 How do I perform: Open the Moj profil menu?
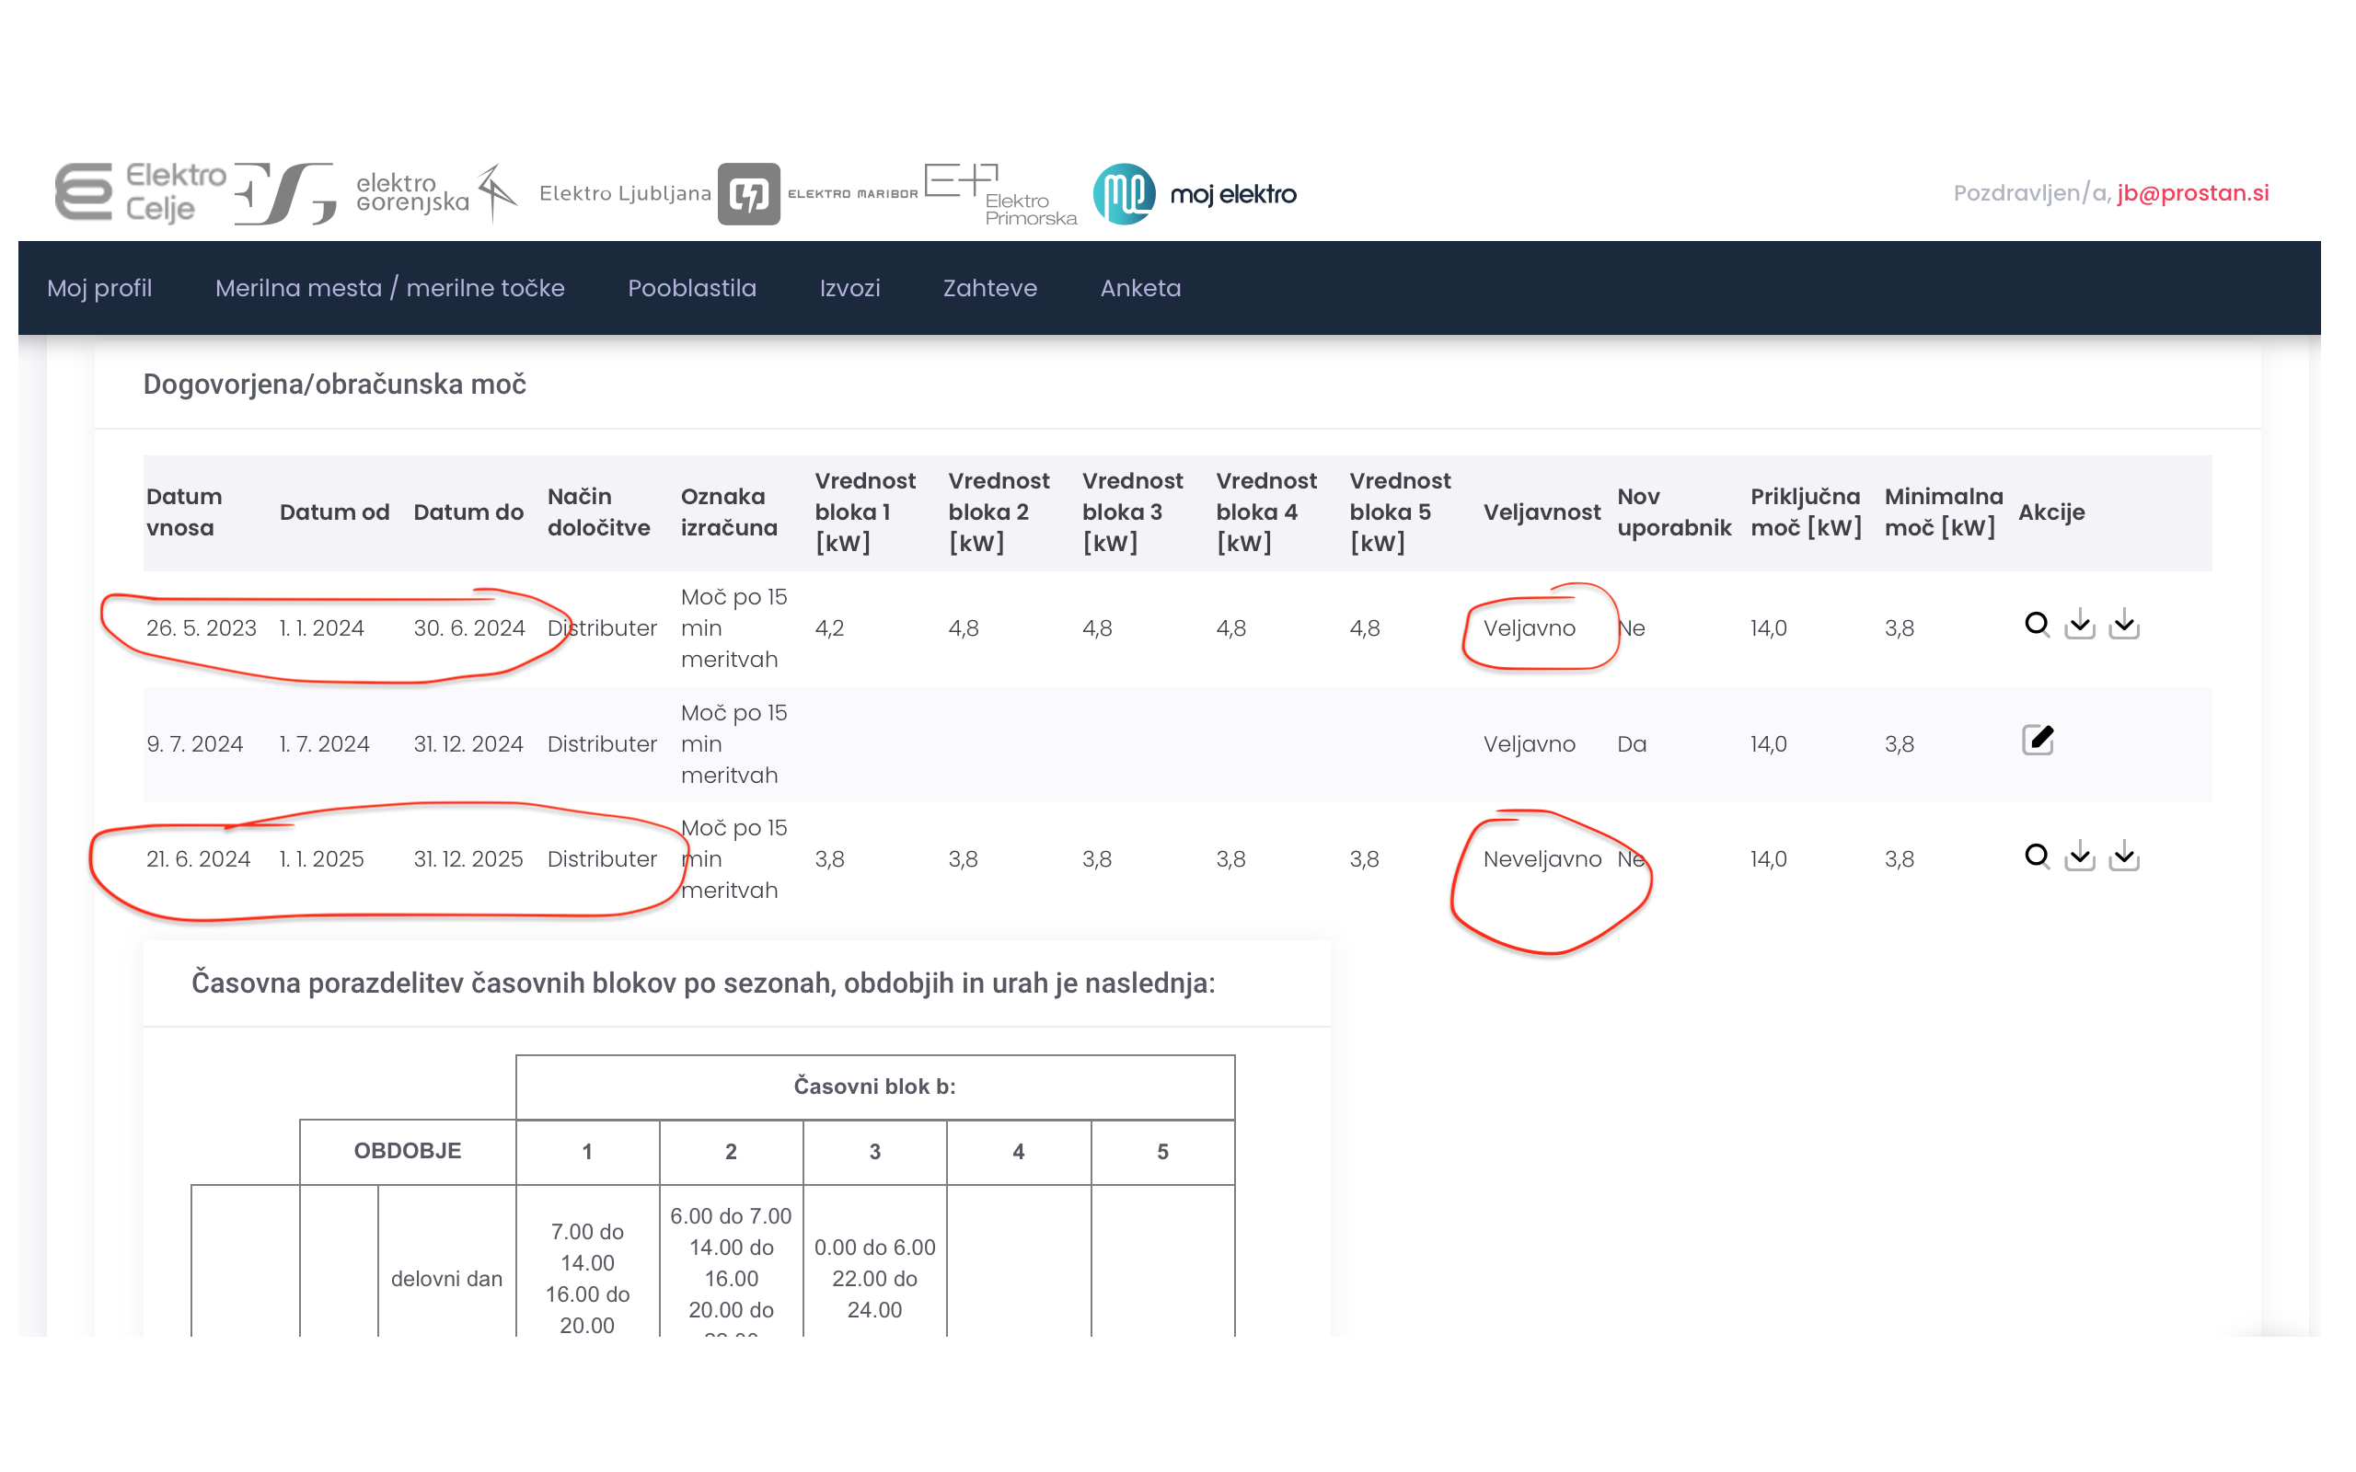click(99, 288)
